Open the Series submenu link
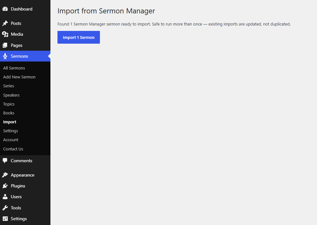The width and height of the screenshot is (317, 225). (x=9, y=86)
